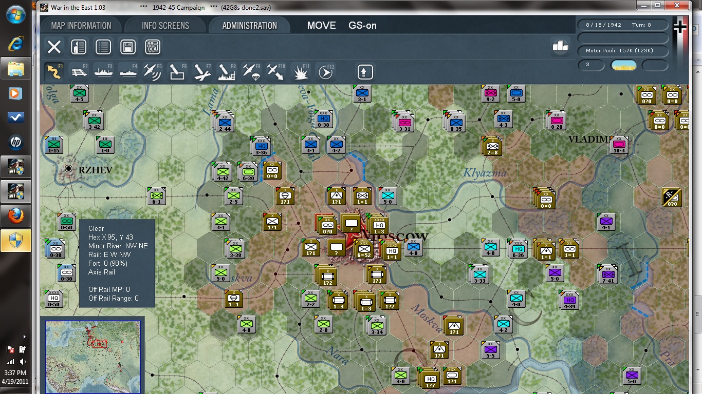Viewport: 702px width, 394px height.
Task: Choose the F10 air transfer icon
Action: (x=276, y=72)
